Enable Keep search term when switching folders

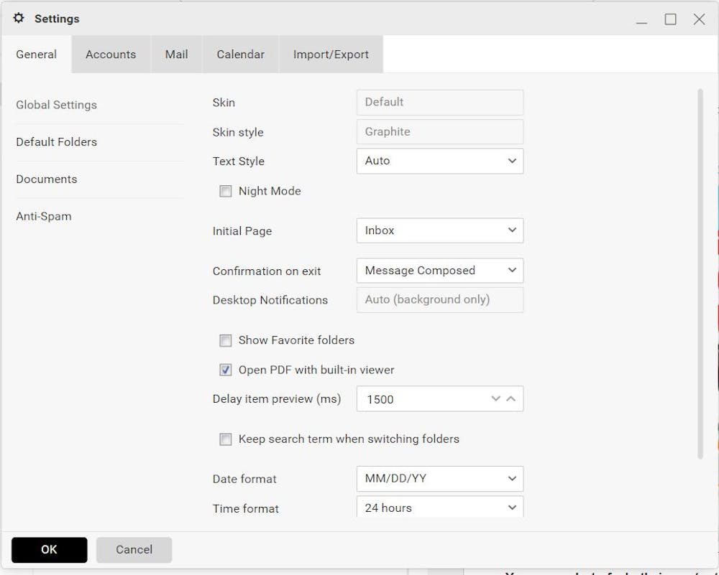coord(226,439)
